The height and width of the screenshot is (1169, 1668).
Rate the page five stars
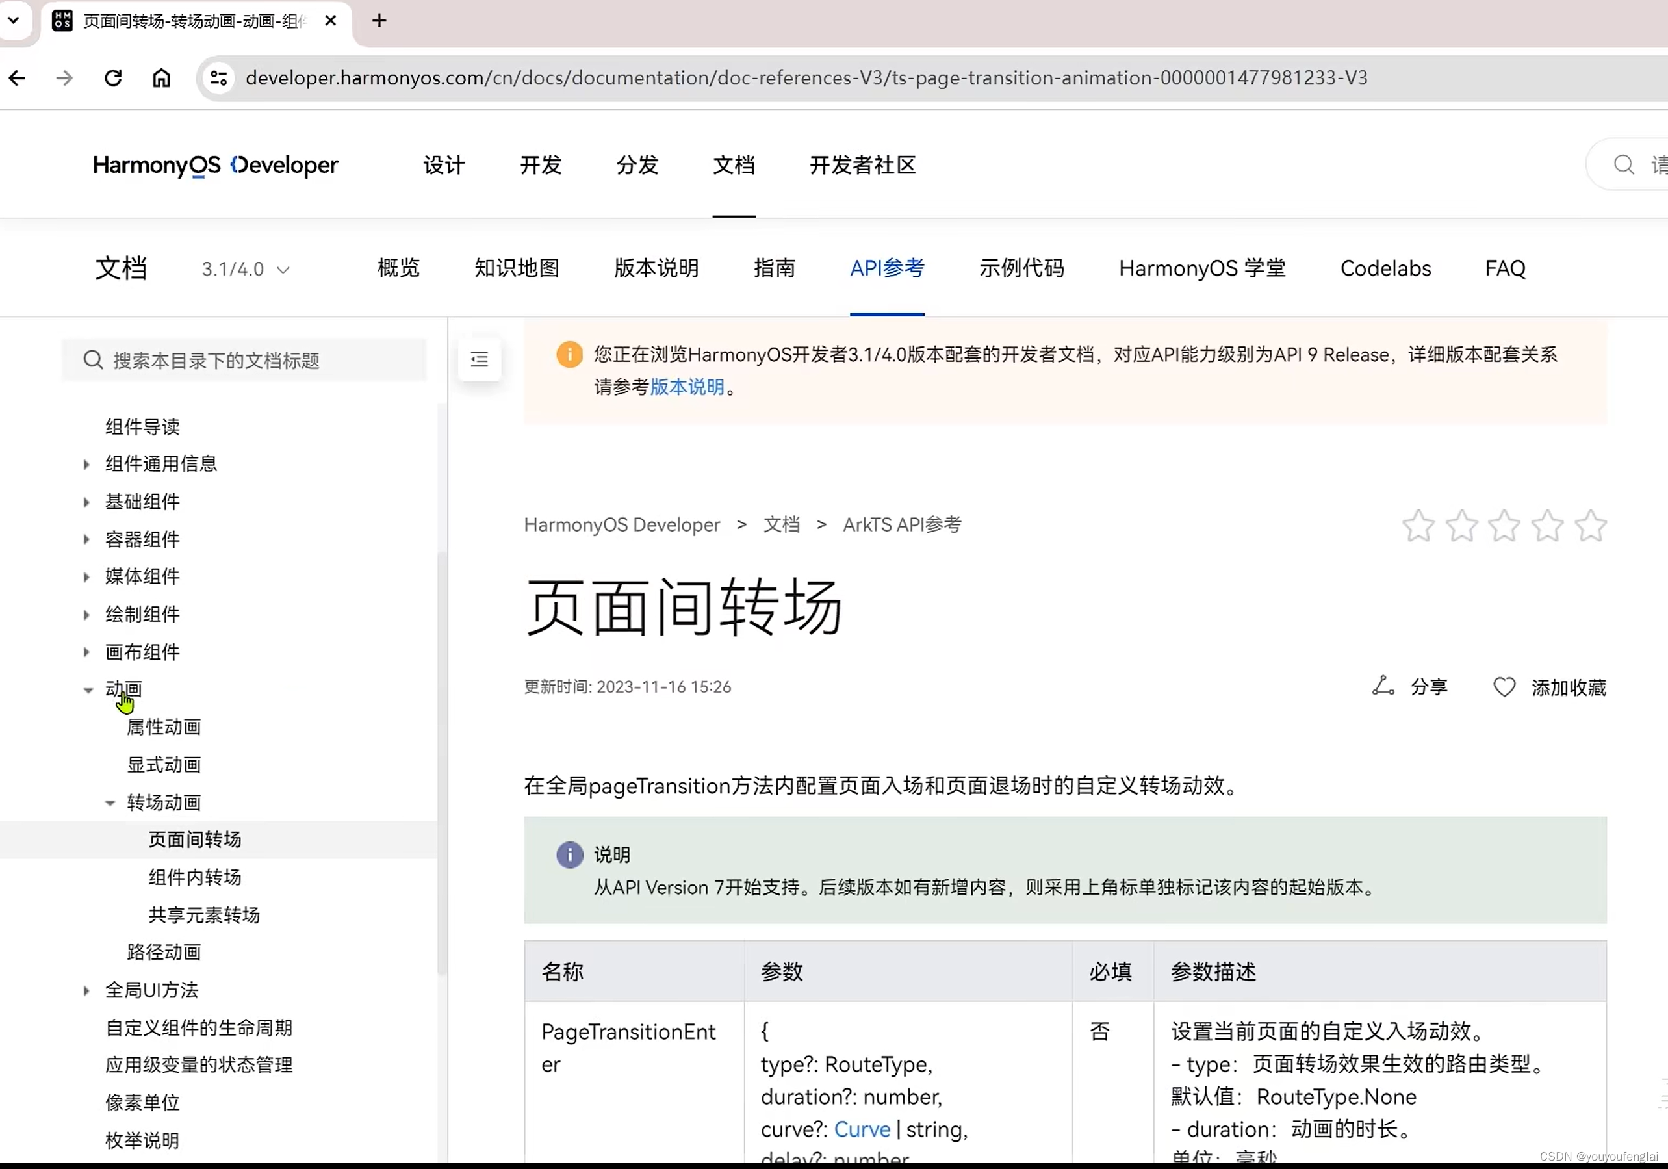click(x=1590, y=526)
